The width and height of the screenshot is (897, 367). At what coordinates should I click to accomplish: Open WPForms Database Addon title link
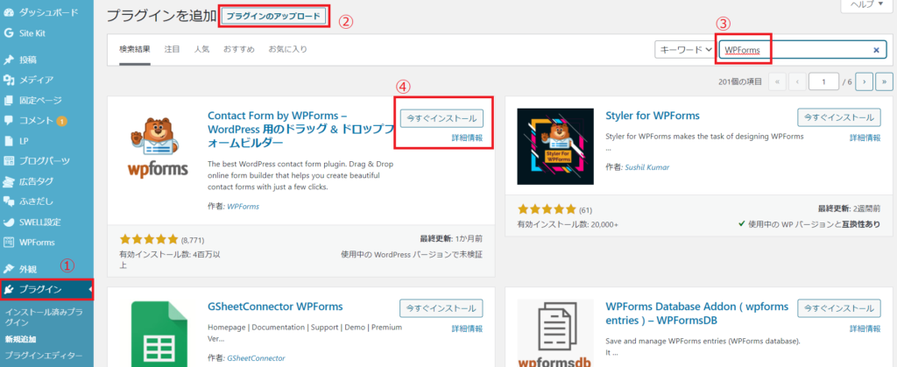pos(696,314)
